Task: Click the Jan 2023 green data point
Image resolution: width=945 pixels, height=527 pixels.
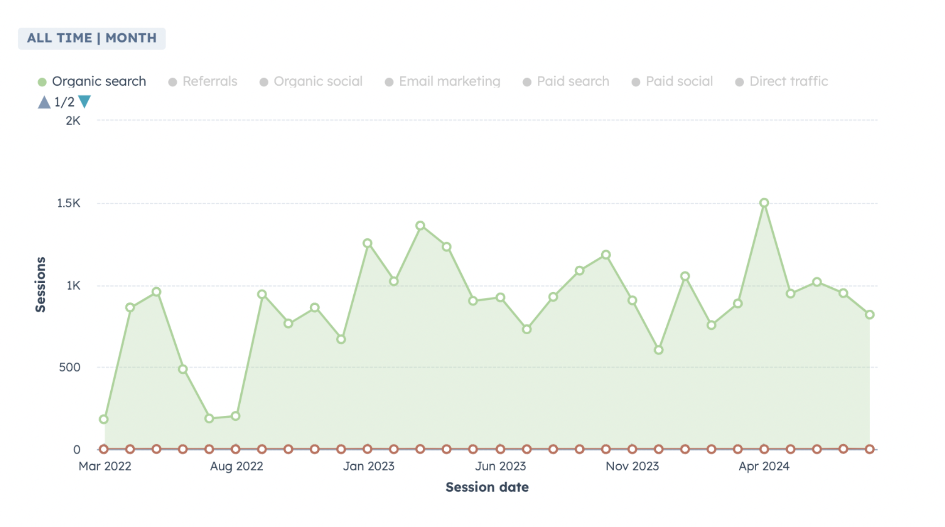Action: [x=368, y=243]
